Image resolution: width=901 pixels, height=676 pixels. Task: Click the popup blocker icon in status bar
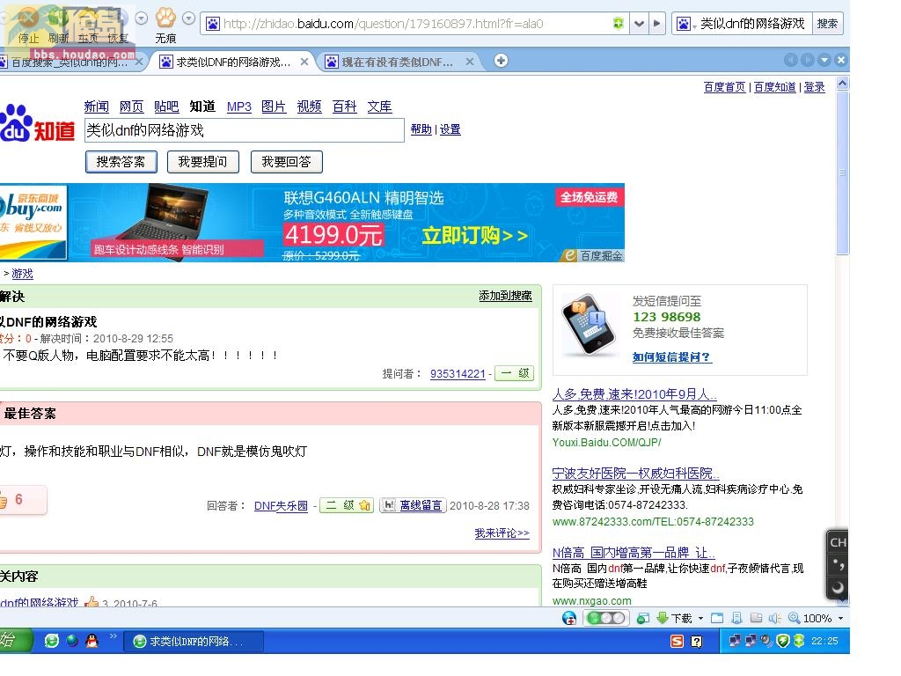point(643,618)
